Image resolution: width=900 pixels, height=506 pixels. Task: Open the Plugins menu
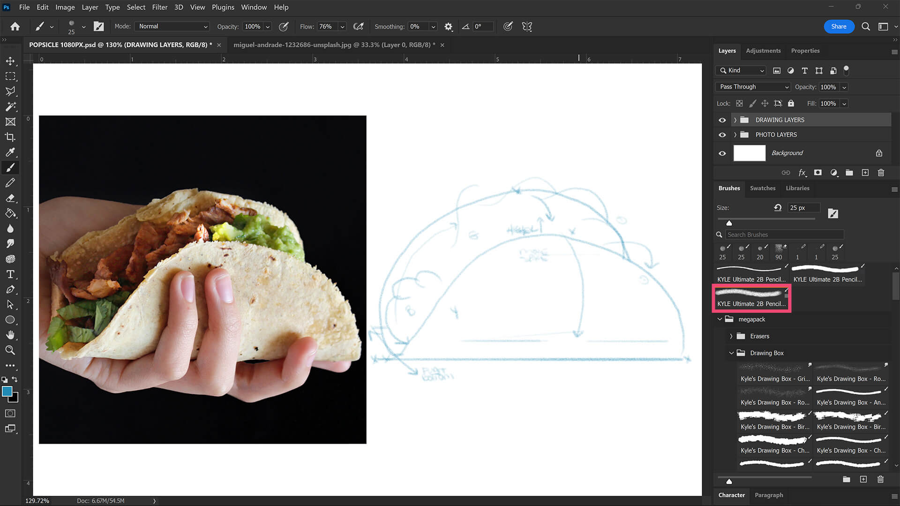click(x=223, y=7)
